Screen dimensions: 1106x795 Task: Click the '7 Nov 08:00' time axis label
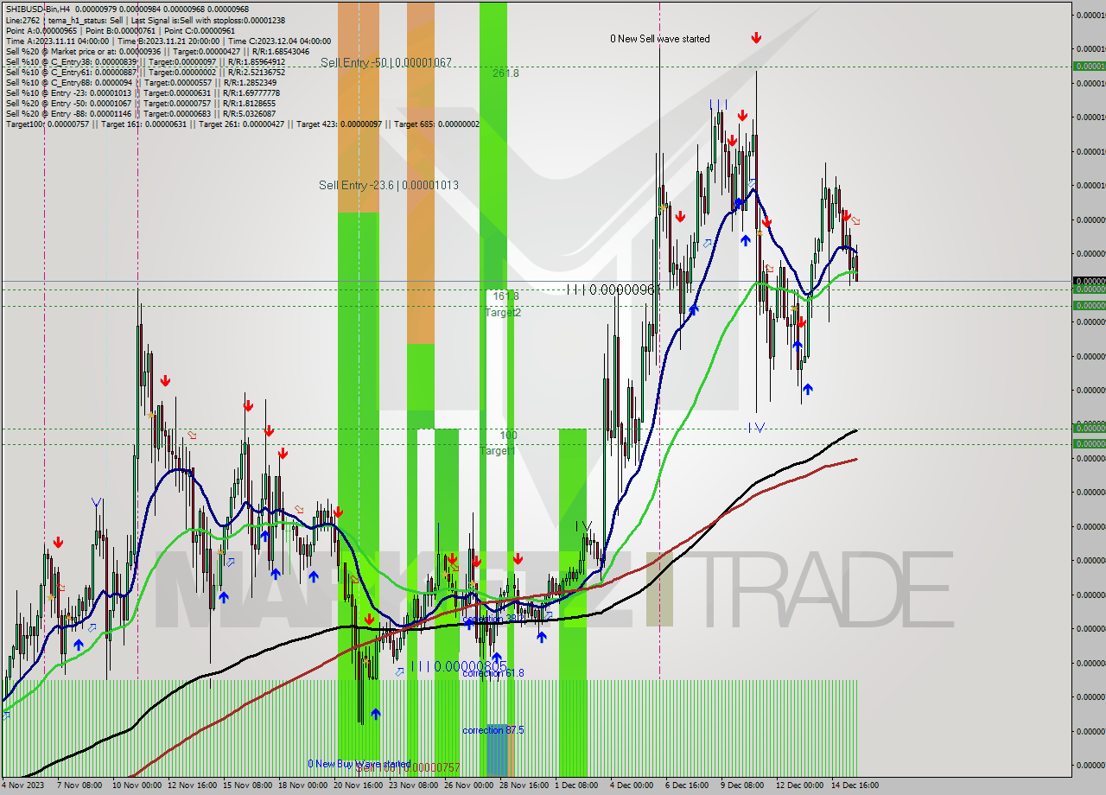[79, 785]
